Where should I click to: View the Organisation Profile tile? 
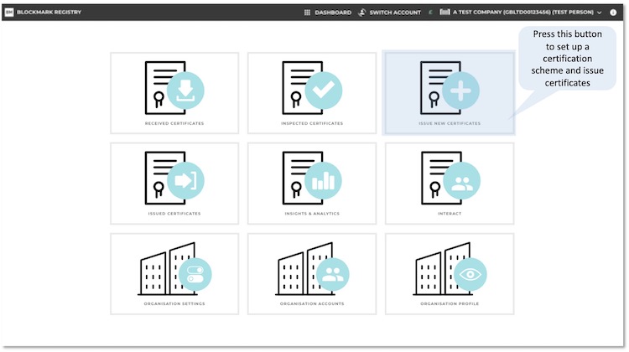pos(449,273)
